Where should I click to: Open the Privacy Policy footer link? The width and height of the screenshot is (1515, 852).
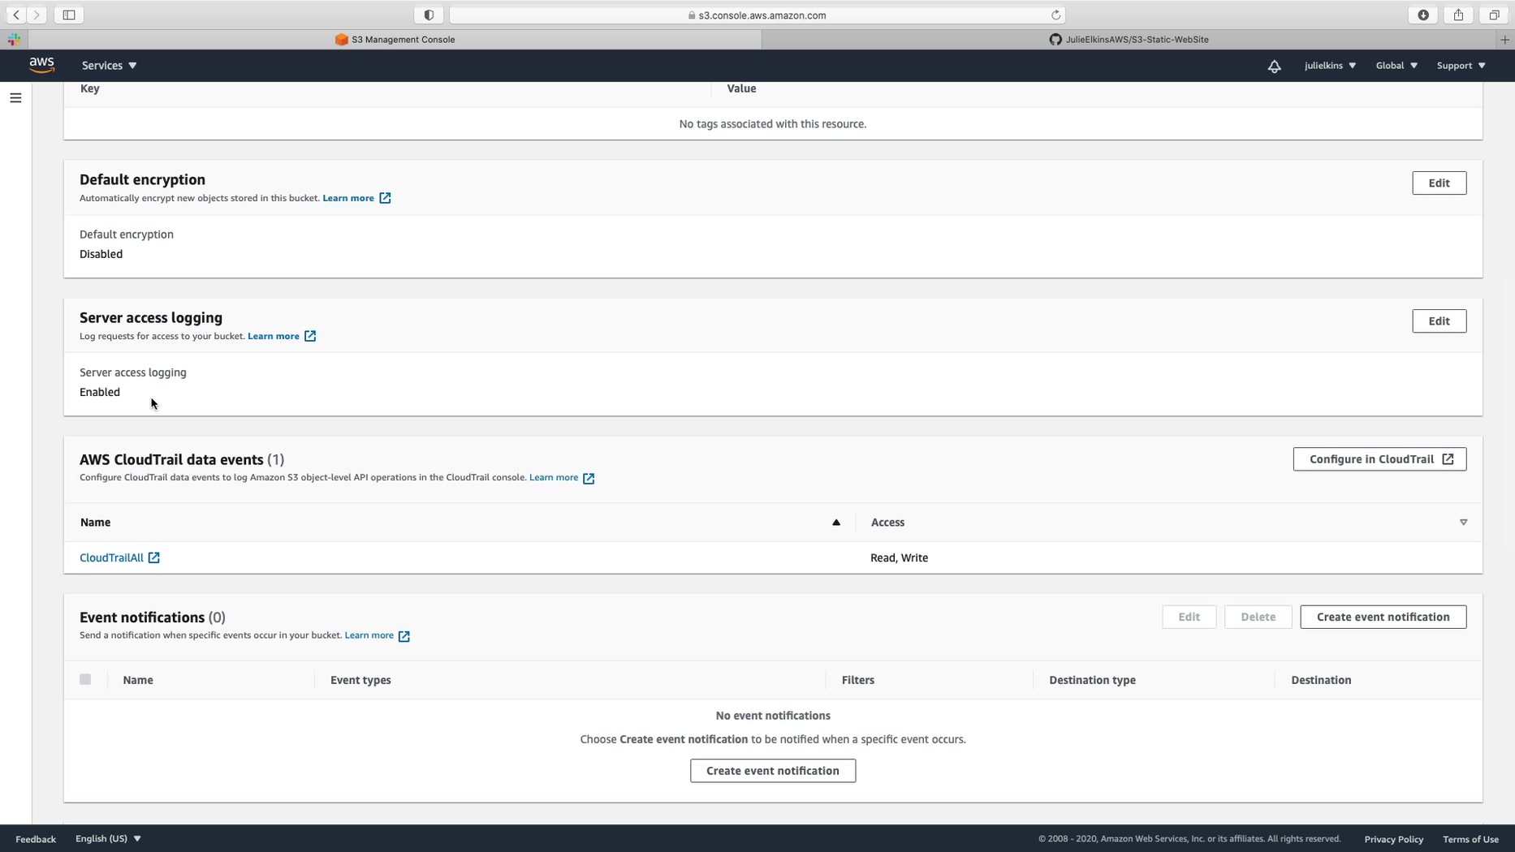[1393, 839]
